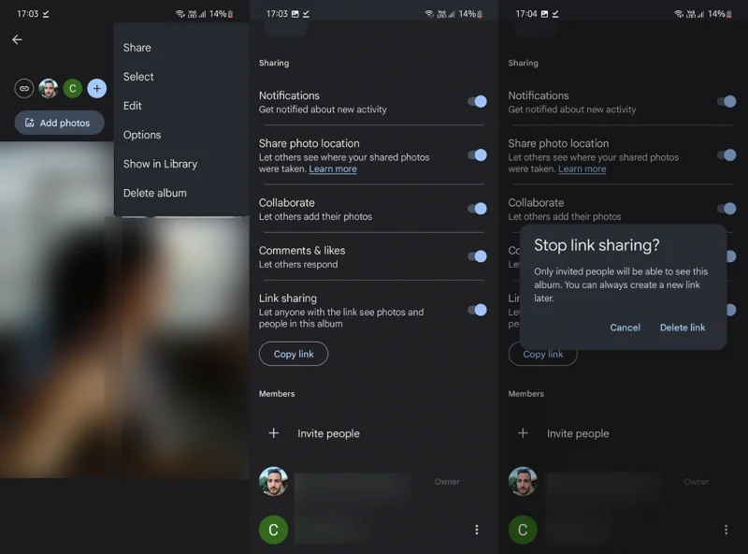
Task: Tap the plus icon beside Invite people in right screen
Action: (x=523, y=433)
